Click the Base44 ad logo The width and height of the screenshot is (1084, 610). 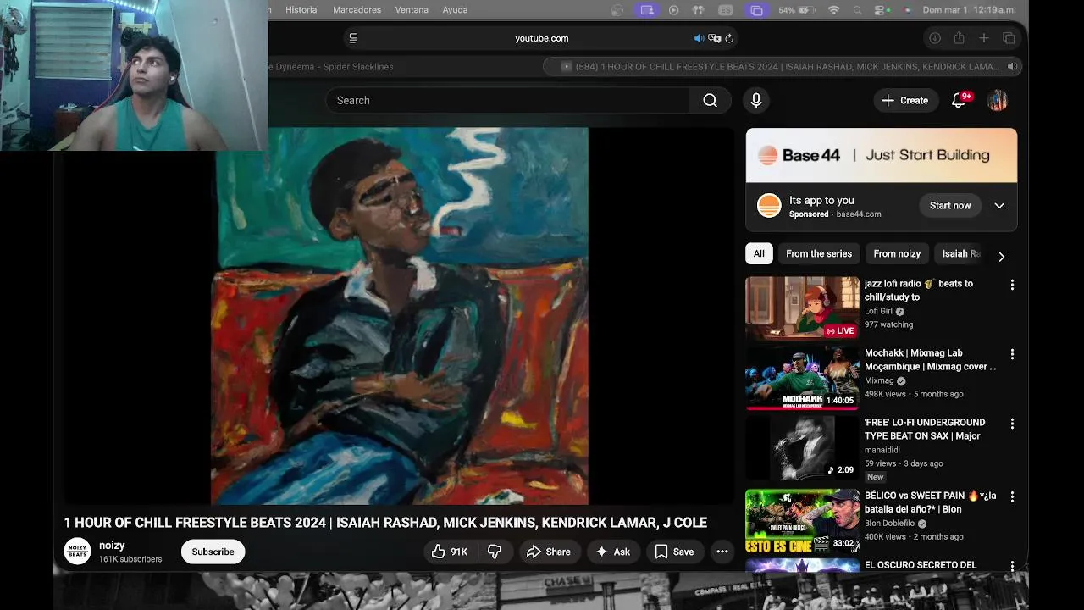pos(769,206)
